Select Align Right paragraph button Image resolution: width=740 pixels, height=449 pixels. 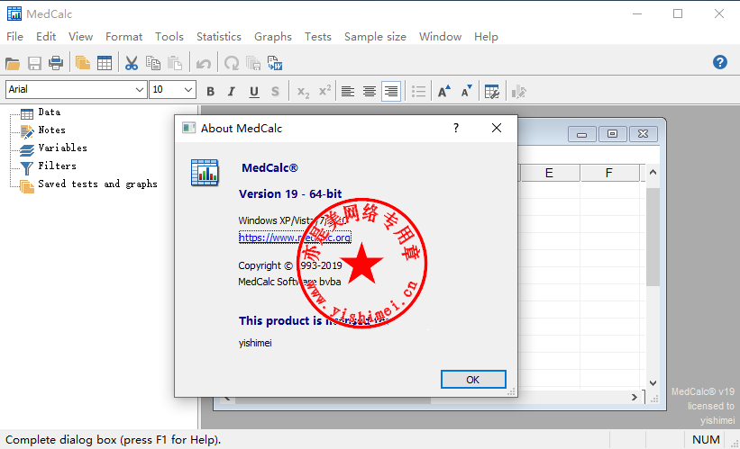(x=391, y=92)
